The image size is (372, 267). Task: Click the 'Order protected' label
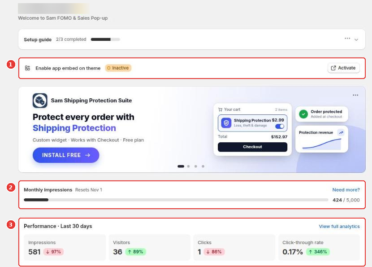[326, 112]
